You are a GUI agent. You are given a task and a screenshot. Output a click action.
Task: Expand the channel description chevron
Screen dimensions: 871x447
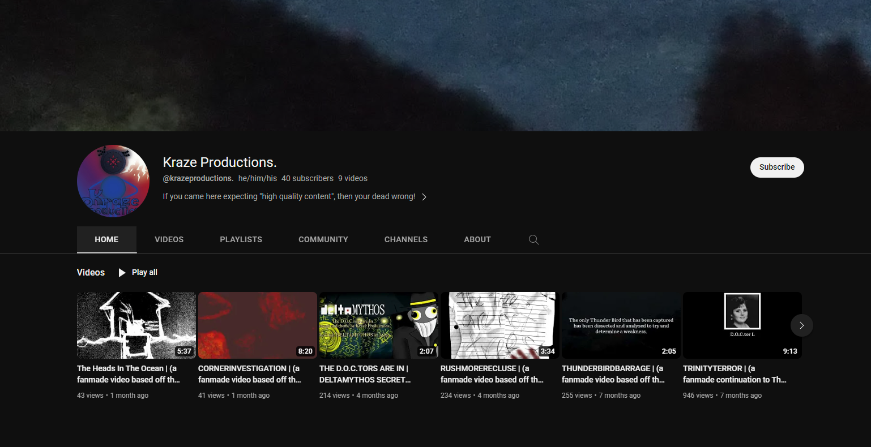(x=424, y=197)
